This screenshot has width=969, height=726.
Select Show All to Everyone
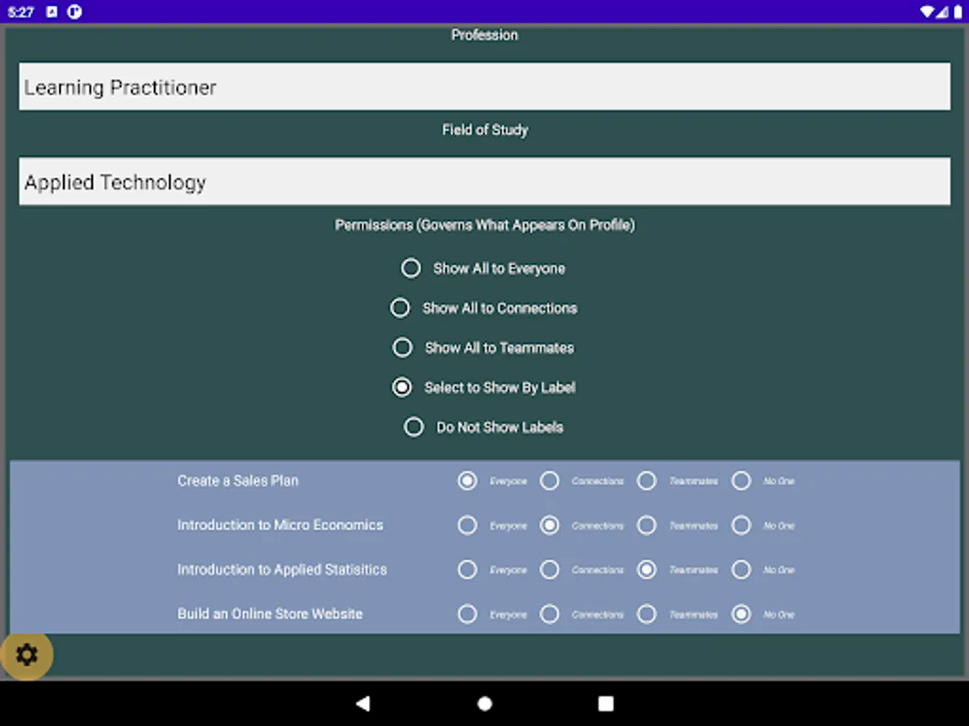point(411,267)
